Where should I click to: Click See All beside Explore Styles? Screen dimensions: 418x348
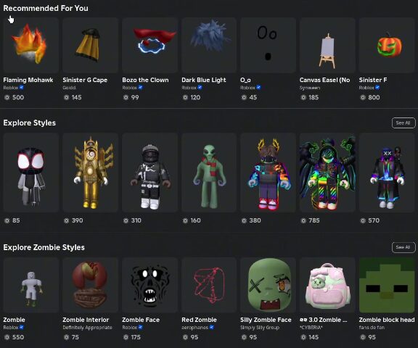pos(403,123)
